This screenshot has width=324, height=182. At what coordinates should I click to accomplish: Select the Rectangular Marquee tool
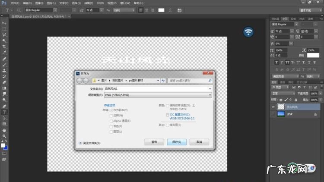click(x=4, y=28)
